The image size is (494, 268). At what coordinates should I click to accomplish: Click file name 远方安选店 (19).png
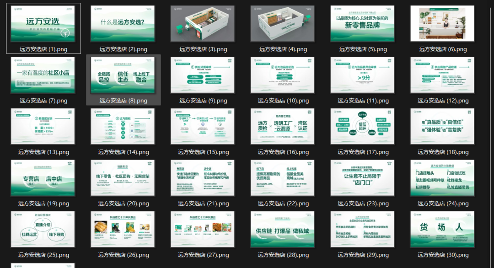point(43,204)
